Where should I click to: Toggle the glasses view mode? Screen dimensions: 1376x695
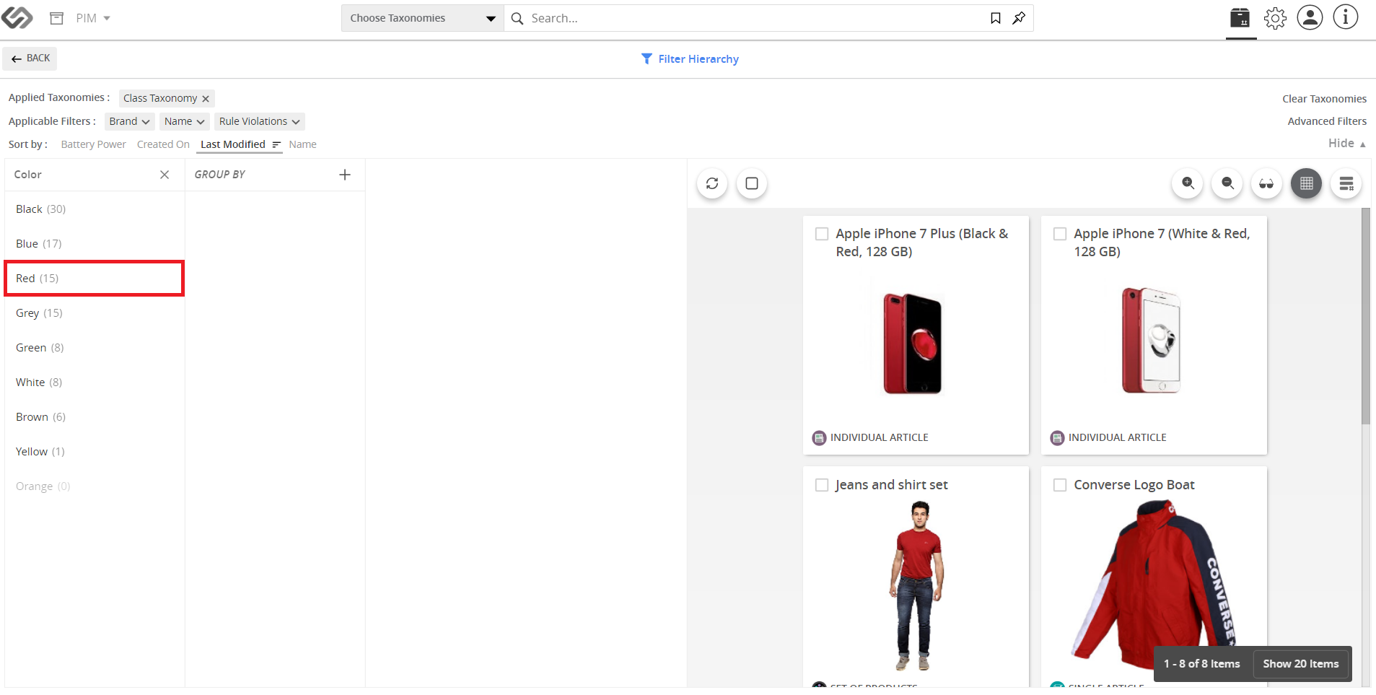pos(1266,183)
